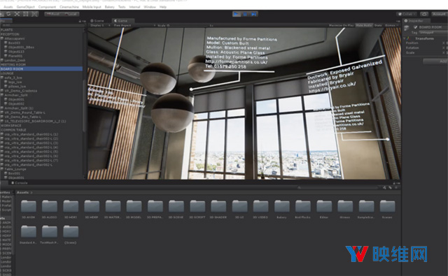This screenshot has height=276, width=448.
Task: Toggle Local handle rotation button
Action: [71, 14]
